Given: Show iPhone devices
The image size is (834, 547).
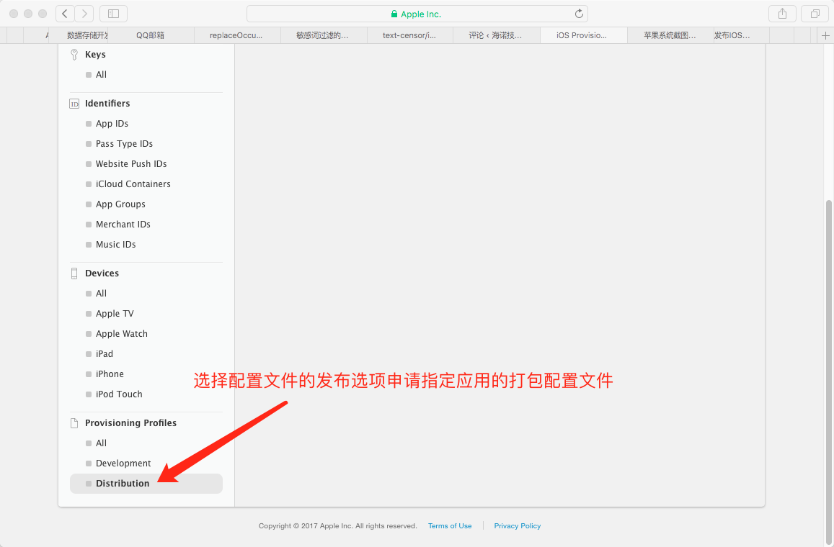Looking at the screenshot, I should pos(110,374).
